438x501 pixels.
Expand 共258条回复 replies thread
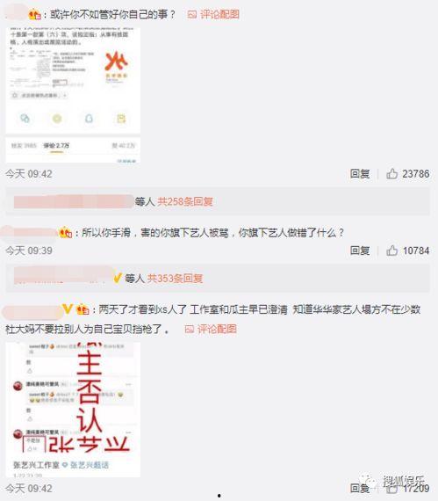point(185,201)
